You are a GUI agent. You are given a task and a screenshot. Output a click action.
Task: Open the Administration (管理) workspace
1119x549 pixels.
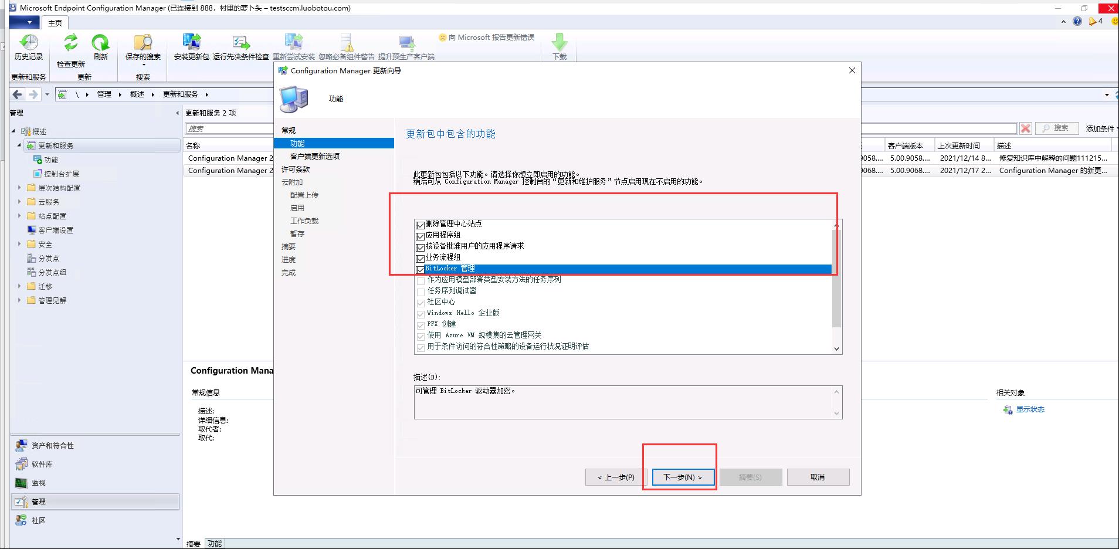tap(95, 501)
